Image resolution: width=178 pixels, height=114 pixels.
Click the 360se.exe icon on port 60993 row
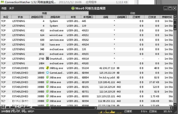tap(48, 96)
